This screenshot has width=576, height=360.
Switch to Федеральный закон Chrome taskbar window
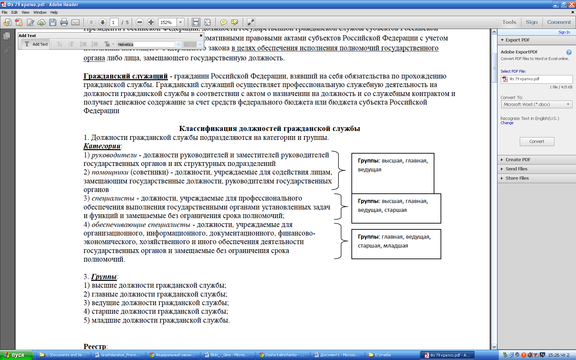click(172, 355)
